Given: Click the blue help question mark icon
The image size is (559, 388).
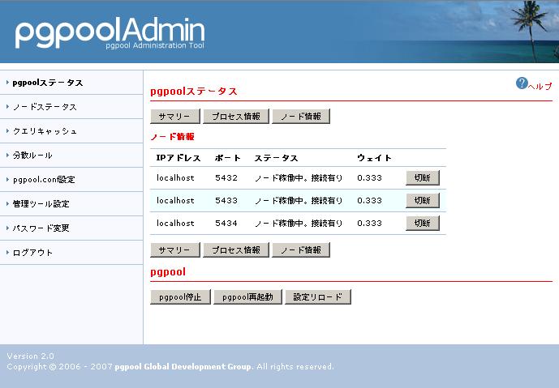Looking at the screenshot, I should click(x=522, y=83).
